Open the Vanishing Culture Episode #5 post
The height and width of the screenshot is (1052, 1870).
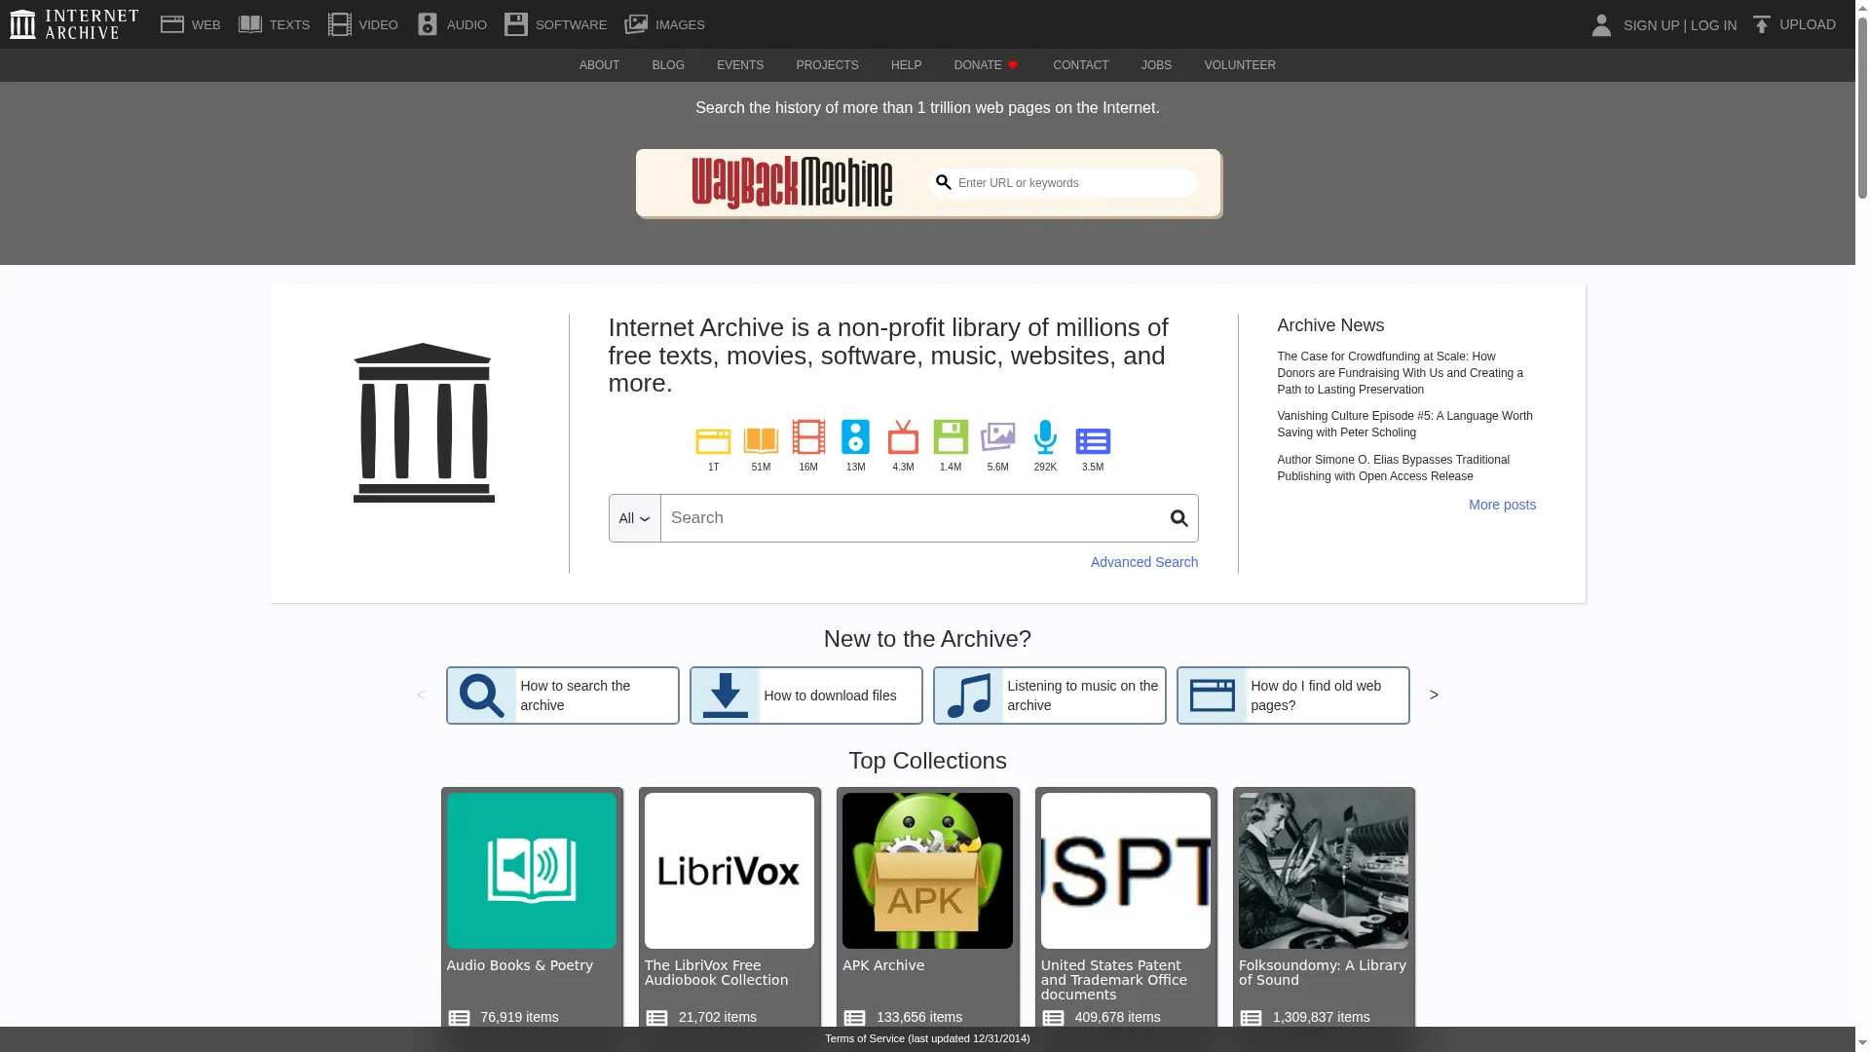(x=1404, y=424)
